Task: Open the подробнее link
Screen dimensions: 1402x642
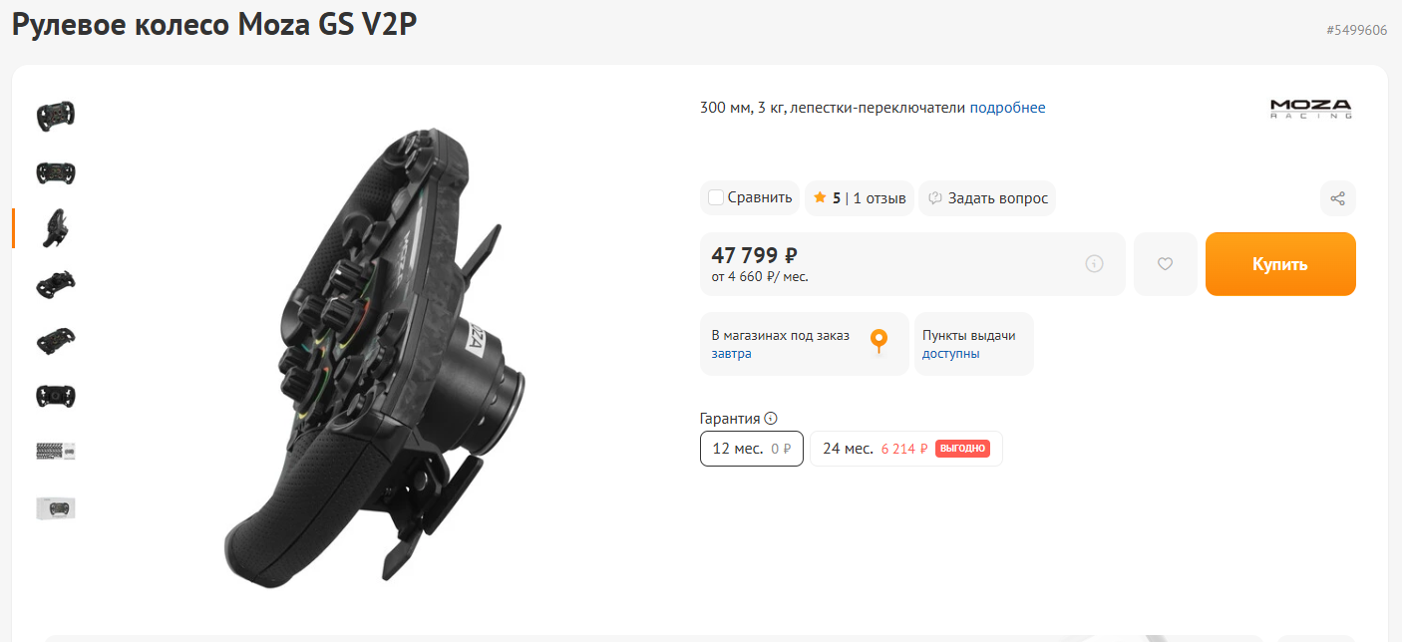Action: tap(1007, 108)
